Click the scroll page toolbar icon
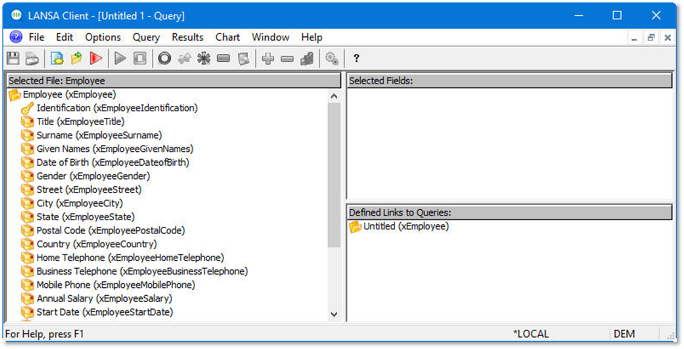Viewport: 684px width, 349px height. pos(243,58)
